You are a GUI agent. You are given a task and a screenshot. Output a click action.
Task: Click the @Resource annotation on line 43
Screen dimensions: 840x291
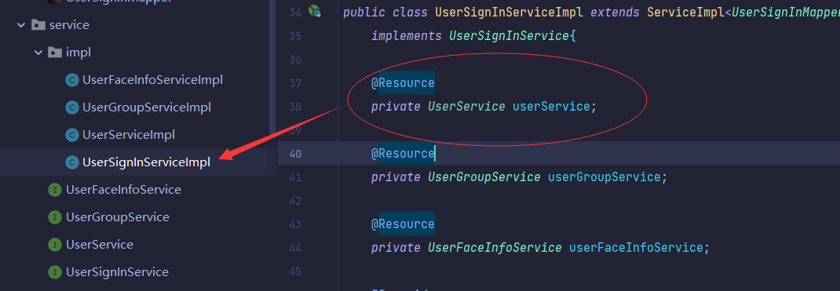[403, 224]
